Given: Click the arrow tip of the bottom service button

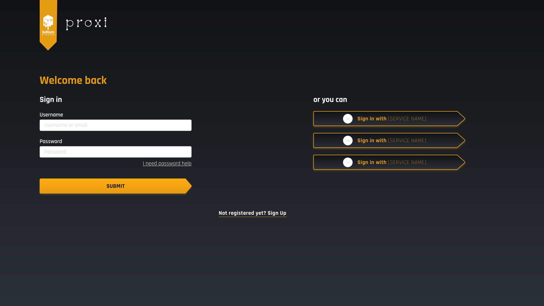Looking at the screenshot, I should (x=461, y=162).
